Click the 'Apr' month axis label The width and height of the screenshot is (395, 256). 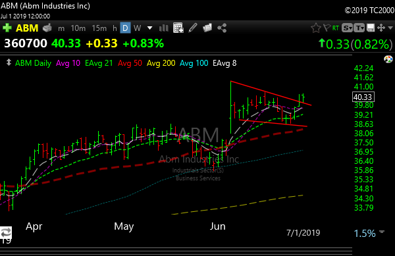(x=34, y=226)
